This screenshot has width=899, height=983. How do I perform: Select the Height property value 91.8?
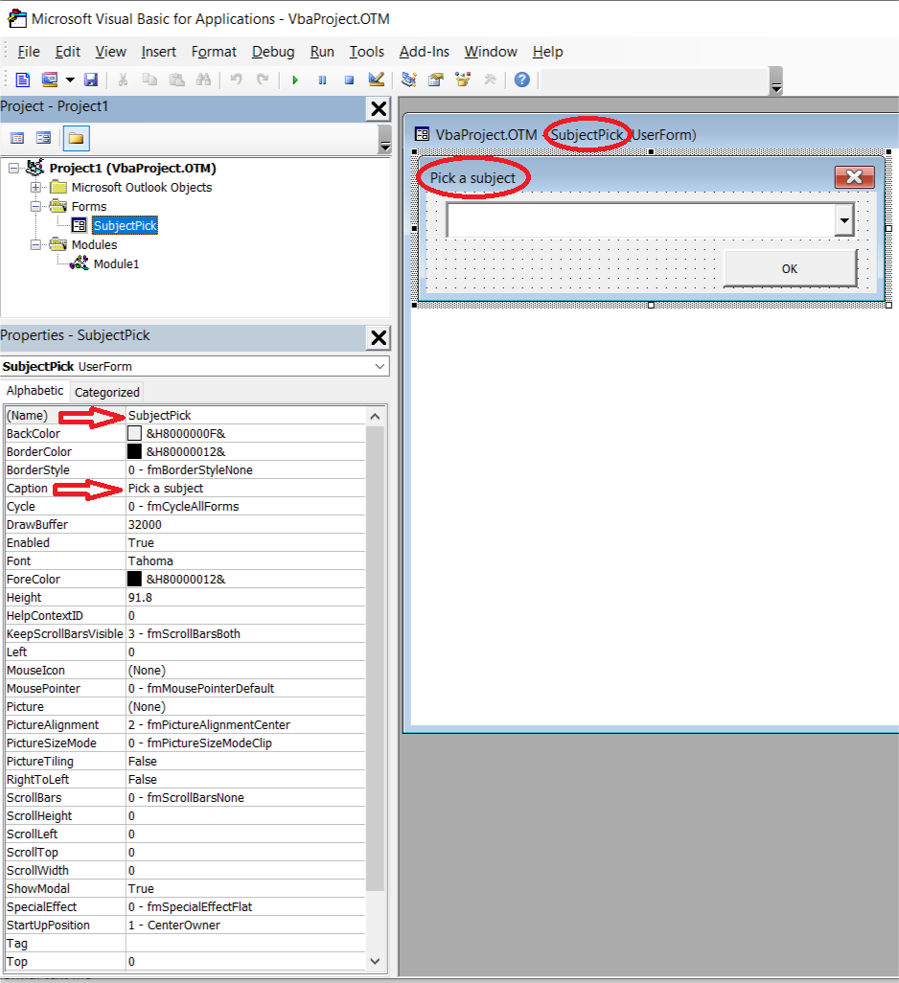245,597
